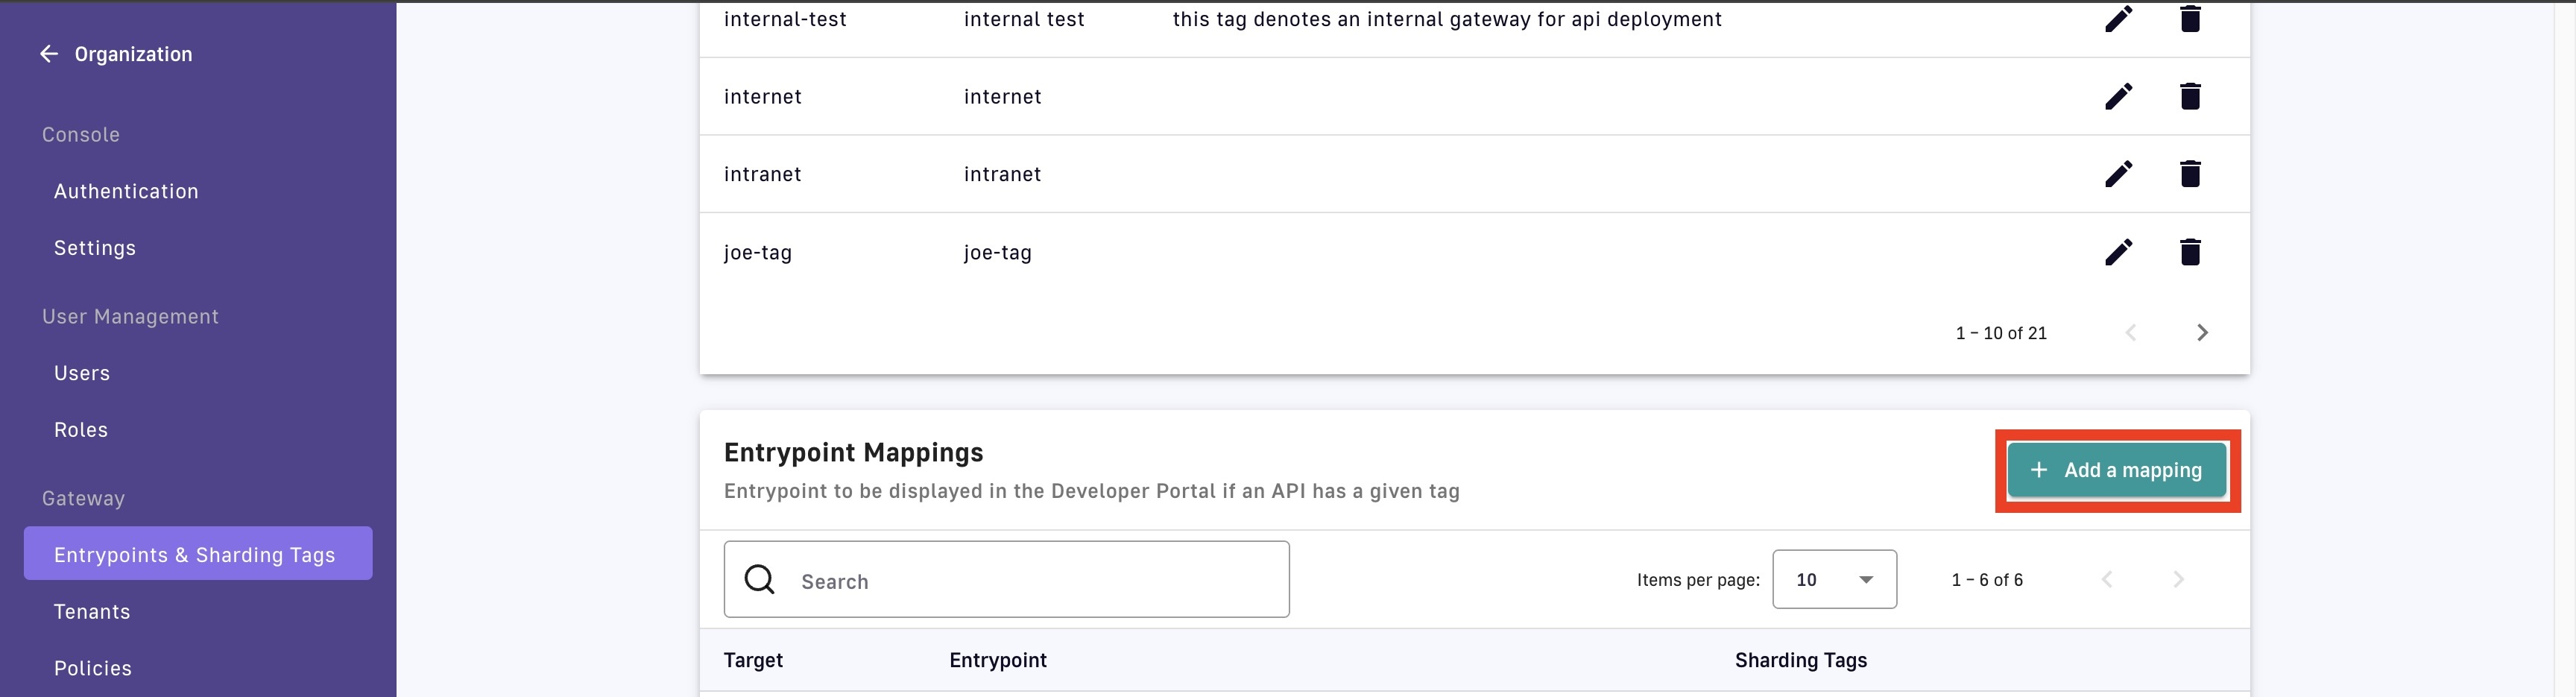2576x697 pixels.
Task: Go back using Organization arrow
Action: pyautogui.click(x=48, y=54)
